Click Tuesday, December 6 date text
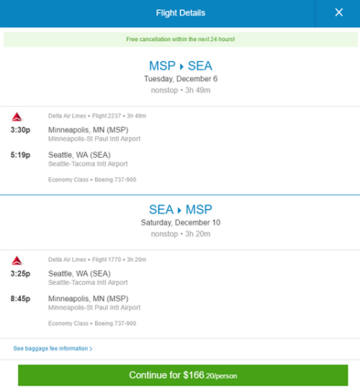 [181, 79]
